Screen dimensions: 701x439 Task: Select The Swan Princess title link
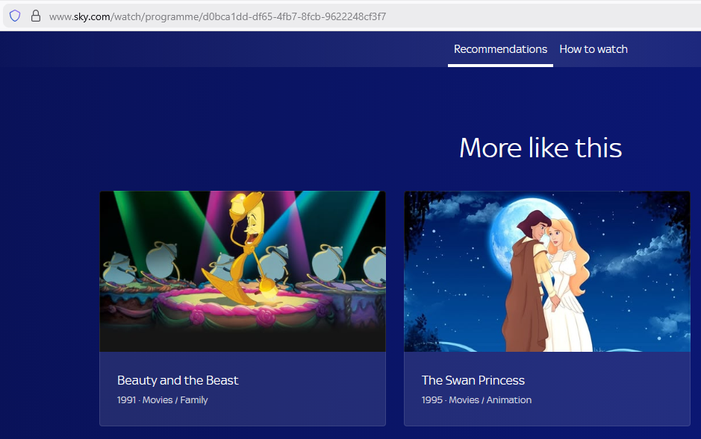tap(473, 380)
